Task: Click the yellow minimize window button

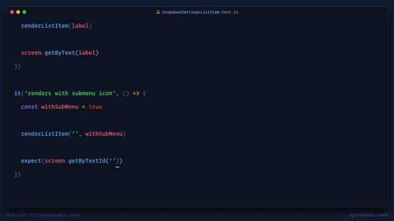Action: (x=18, y=12)
